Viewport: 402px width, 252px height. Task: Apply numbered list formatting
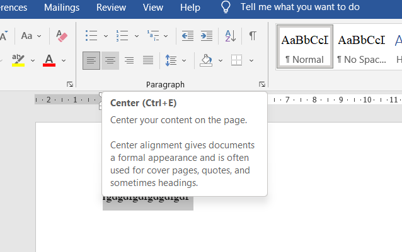[x=122, y=36]
